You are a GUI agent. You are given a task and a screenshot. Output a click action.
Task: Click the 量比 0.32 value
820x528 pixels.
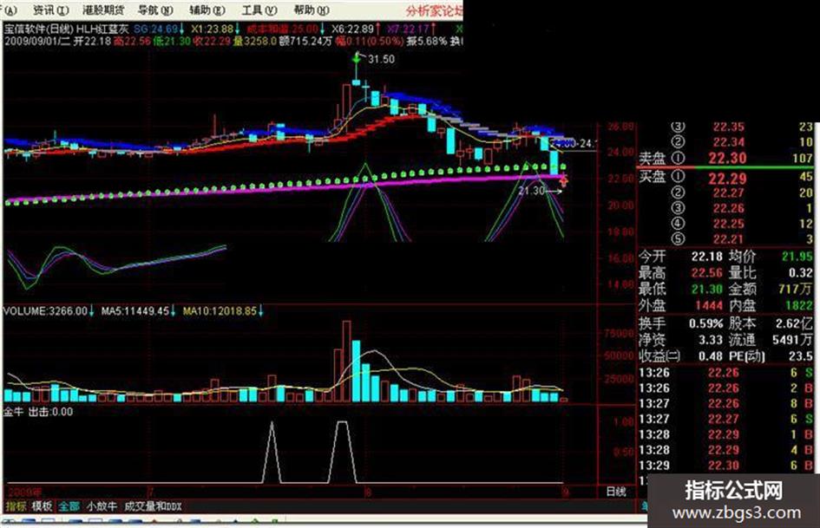[800, 273]
